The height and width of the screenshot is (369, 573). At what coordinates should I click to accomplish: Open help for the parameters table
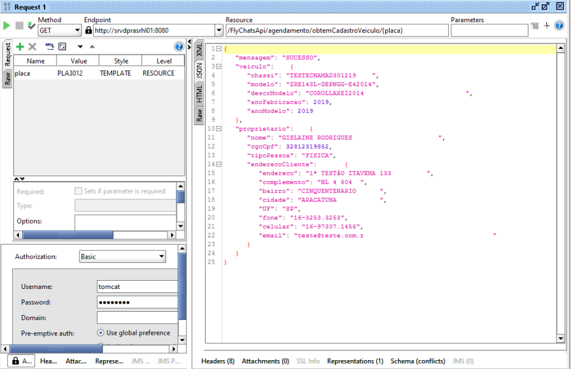tap(179, 46)
